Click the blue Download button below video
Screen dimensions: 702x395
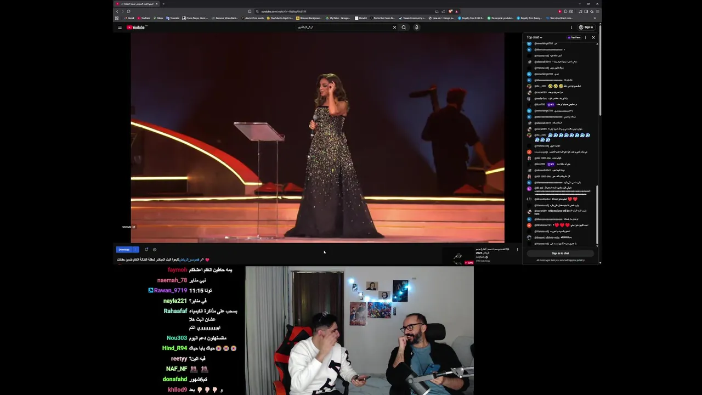pyautogui.click(x=124, y=250)
